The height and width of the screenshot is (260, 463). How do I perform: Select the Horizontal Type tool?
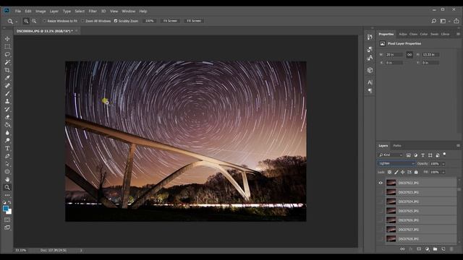[7, 148]
